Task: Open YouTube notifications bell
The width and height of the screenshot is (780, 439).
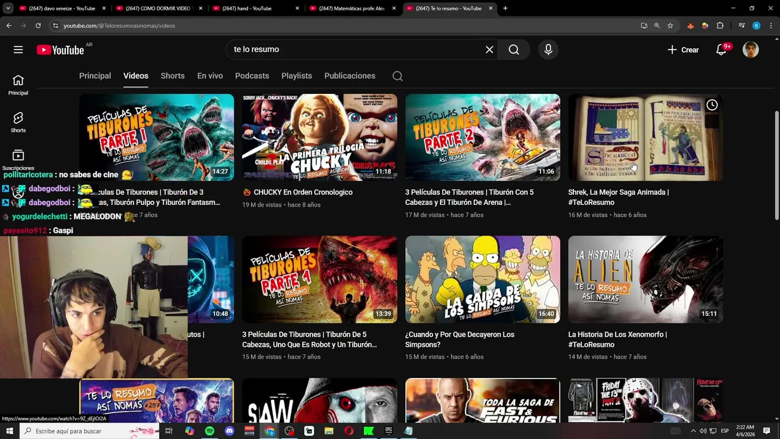Action: [x=722, y=50]
